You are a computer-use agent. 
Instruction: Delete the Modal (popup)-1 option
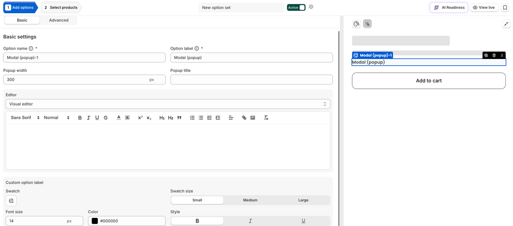click(x=494, y=55)
